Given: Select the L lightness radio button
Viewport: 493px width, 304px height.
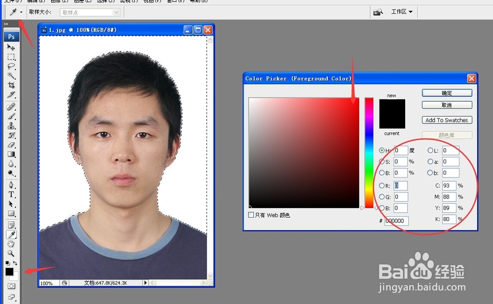Looking at the screenshot, I should coord(430,151).
